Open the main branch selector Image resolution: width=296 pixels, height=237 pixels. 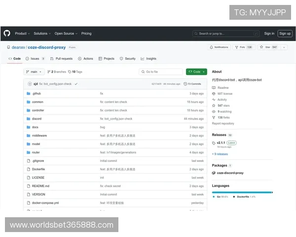[x=34, y=72]
